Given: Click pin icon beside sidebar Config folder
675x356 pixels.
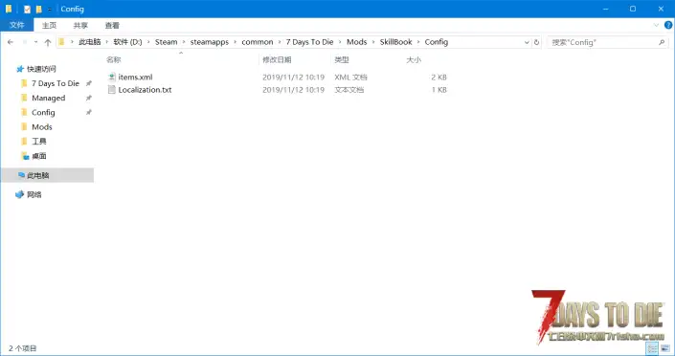Looking at the screenshot, I should click(89, 112).
